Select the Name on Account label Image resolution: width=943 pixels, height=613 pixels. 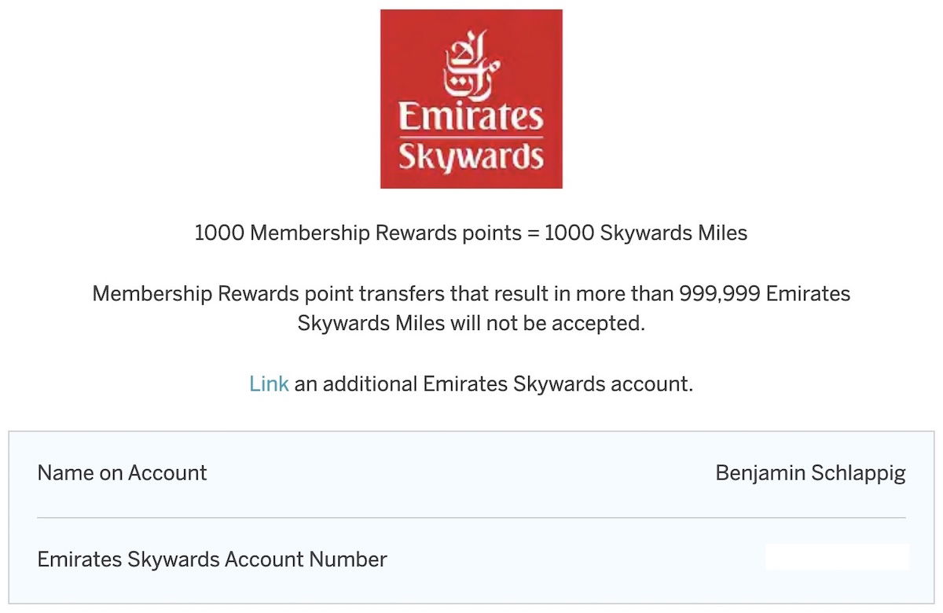tap(122, 473)
